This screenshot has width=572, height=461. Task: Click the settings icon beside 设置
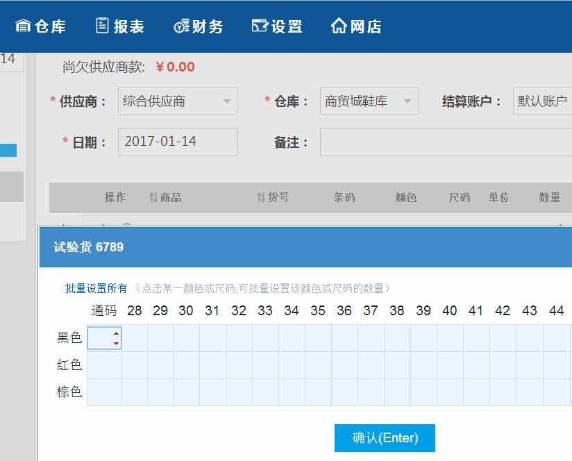pos(260,26)
